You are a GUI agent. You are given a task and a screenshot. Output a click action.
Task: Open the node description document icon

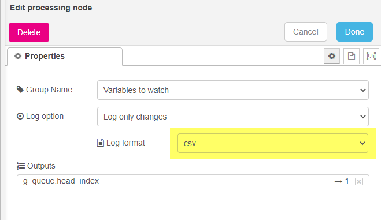tap(352, 56)
